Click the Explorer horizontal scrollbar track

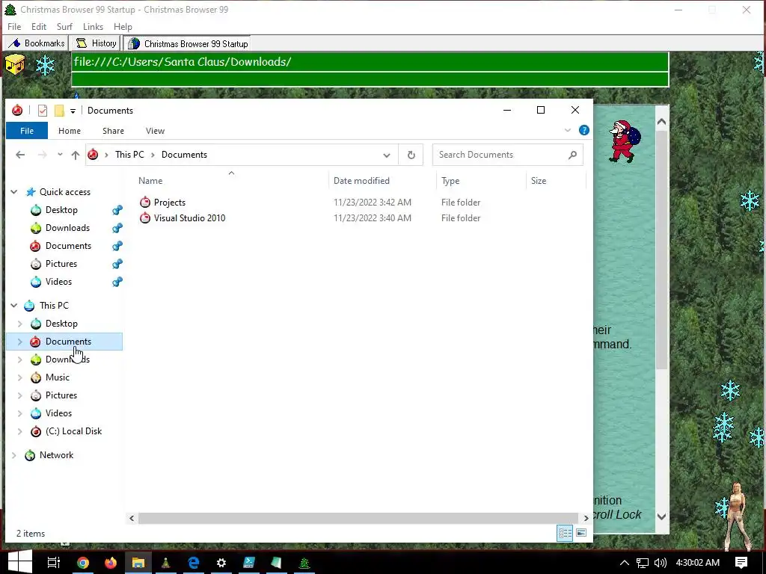point(358,518)
